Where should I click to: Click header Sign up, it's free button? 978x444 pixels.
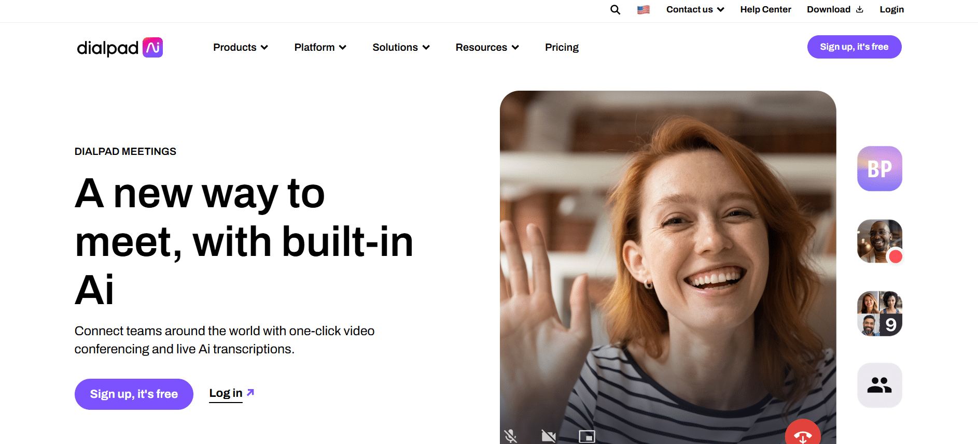[854, 47]
